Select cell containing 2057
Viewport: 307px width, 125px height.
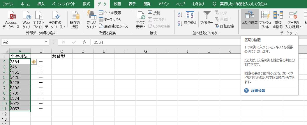pos(20,109)
